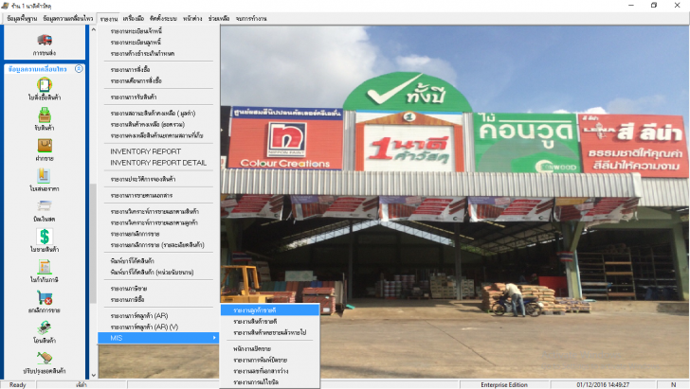Click the รับสินค้า receive goods icon
690x389 pixels.
coord(45,115)
